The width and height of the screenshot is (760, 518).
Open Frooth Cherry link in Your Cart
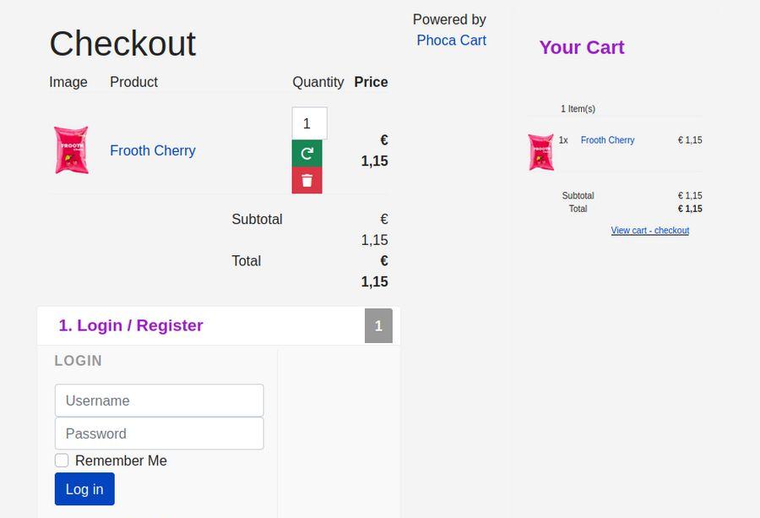[x=607, y=140]
